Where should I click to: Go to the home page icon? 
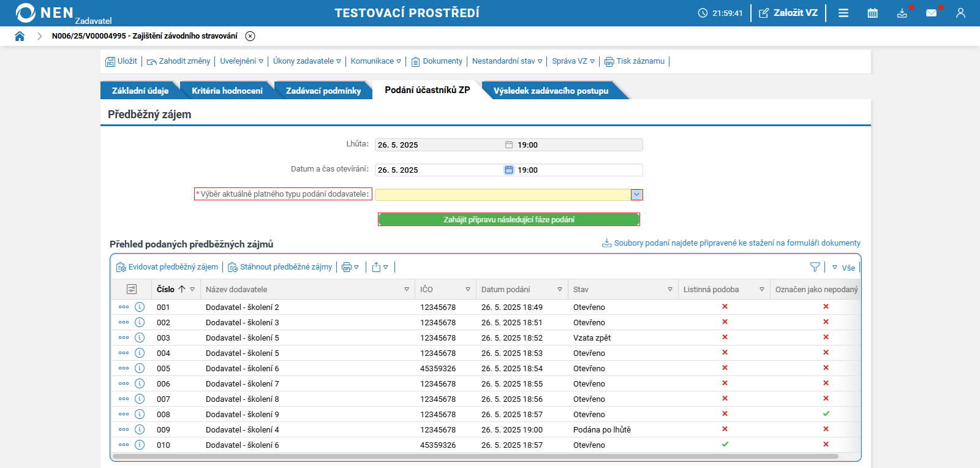(x=20, y=36)
